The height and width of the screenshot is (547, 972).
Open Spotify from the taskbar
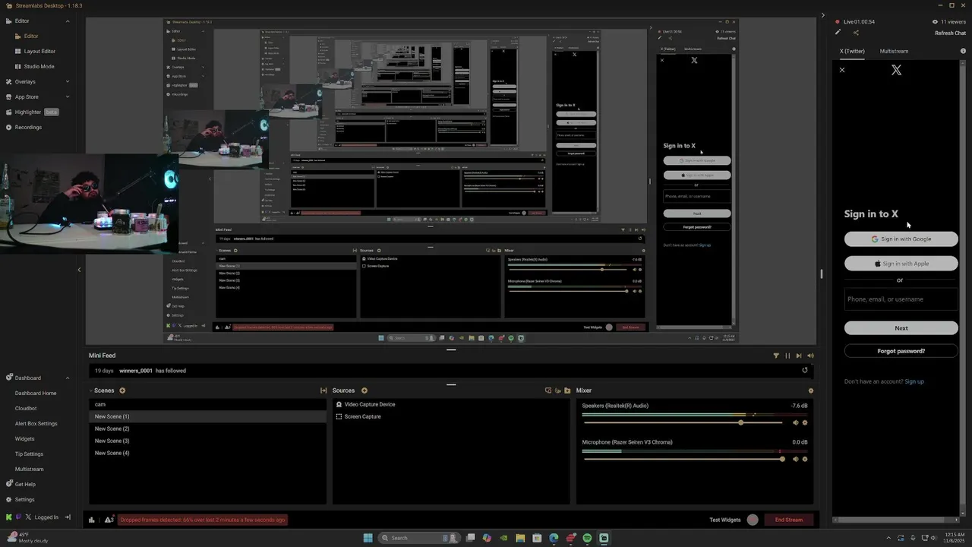tap(587, 538)
